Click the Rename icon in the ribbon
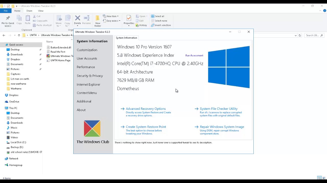This screenshot has width=327, height=183. tap(86, 18)
